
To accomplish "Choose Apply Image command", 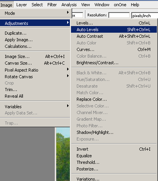I will click(x=35, y=40).
